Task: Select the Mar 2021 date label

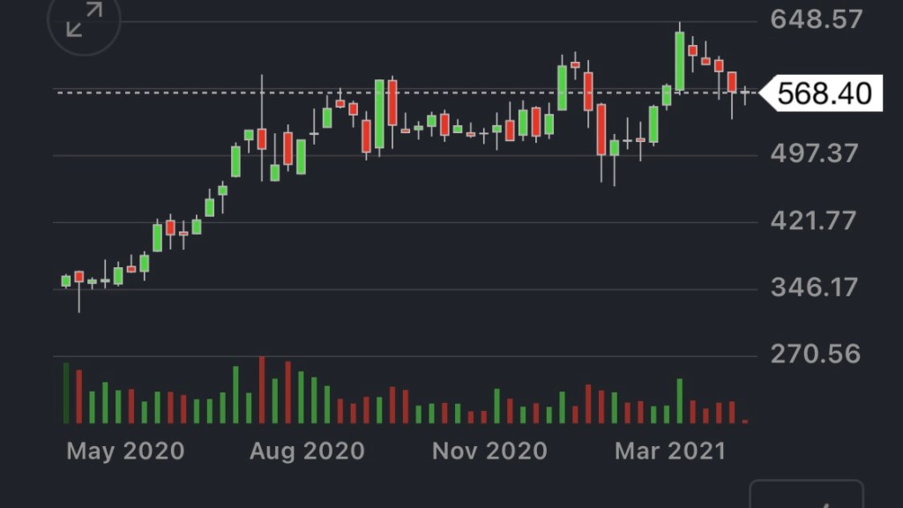Action: pyautogui.click(x=670, y=452)
